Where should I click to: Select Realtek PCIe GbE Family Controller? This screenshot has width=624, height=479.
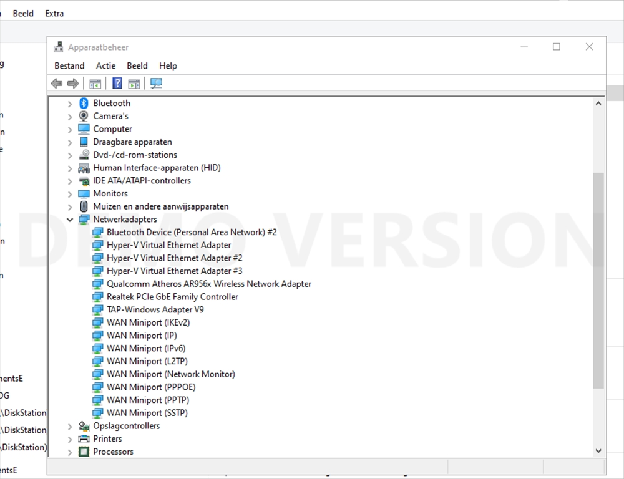tap(172, 297)
